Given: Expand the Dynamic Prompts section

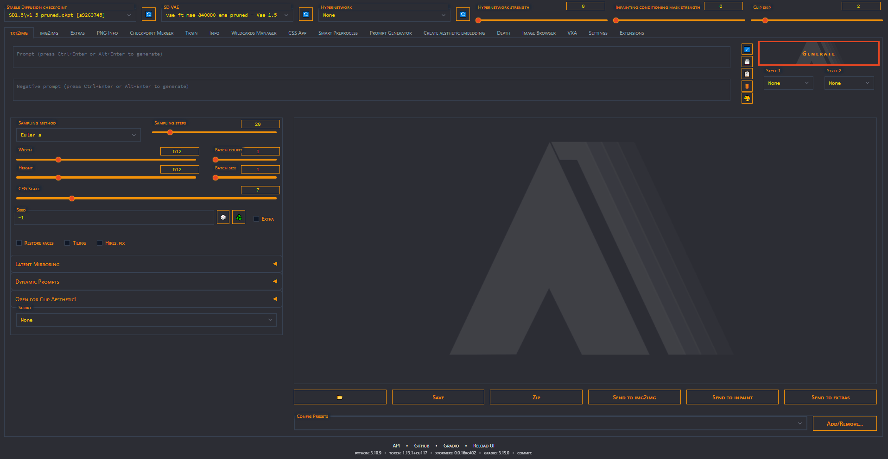Looking at the screenshot, I should coord(146,281).
